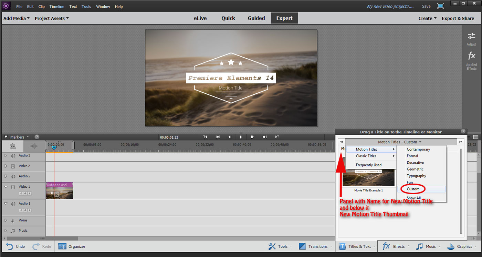Expand the Voice track
The width and height of the screenshot is (482, 257).
pos(6,221)
